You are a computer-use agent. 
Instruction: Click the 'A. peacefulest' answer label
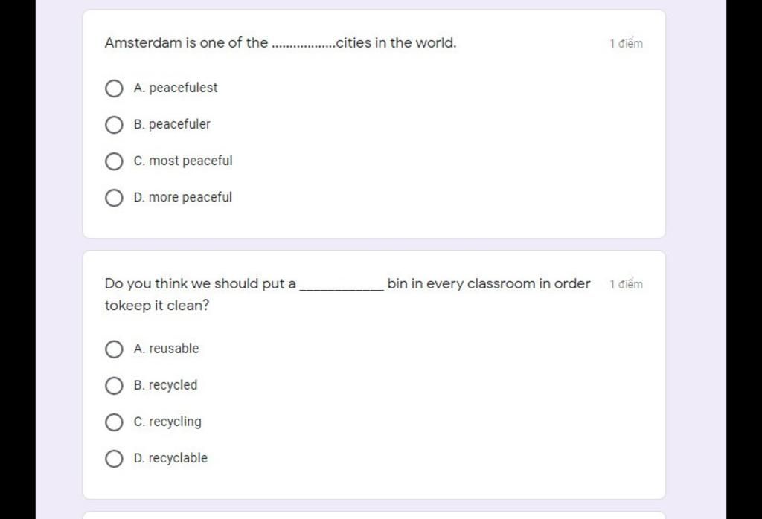pyautogui.click(x=176, y=88)
